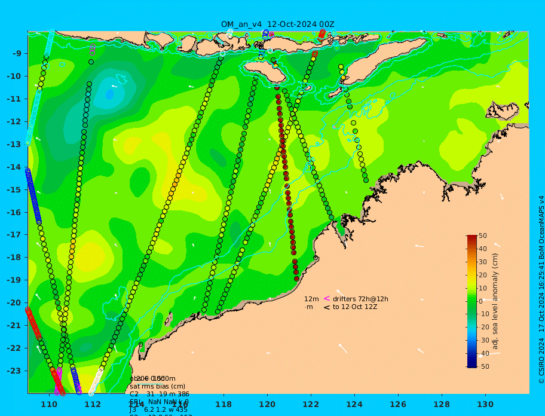Viewport: 545px width, 416px height.
Task: Click longitude axis label '112'
Action: (x=93, y=405)
